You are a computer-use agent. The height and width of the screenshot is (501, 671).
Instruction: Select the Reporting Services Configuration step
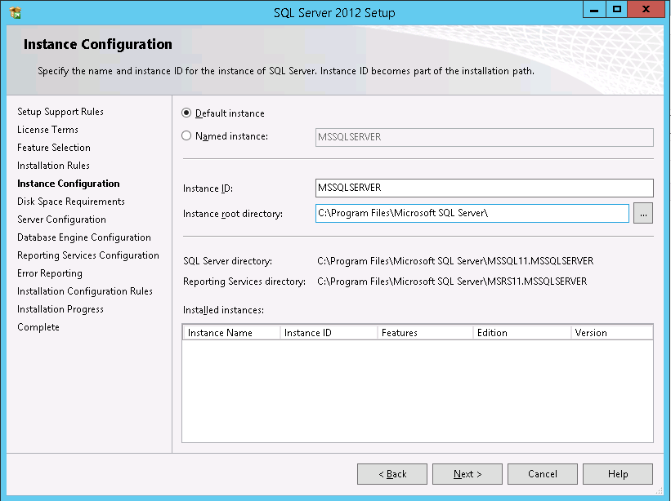pyautogui.click(x=88, y=255)
